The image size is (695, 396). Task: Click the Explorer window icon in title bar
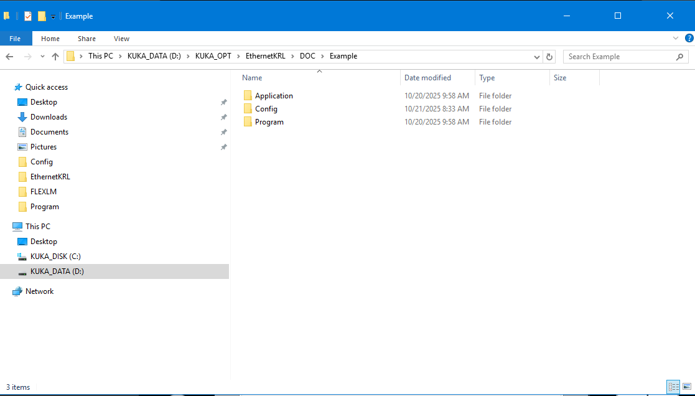tap(7, 16)
